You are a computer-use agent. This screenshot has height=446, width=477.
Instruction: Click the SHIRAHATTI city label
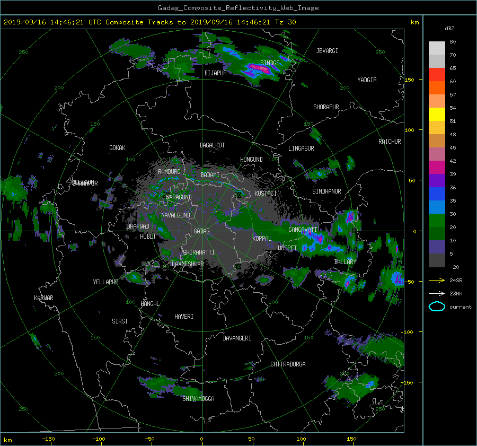click(199, 252)
